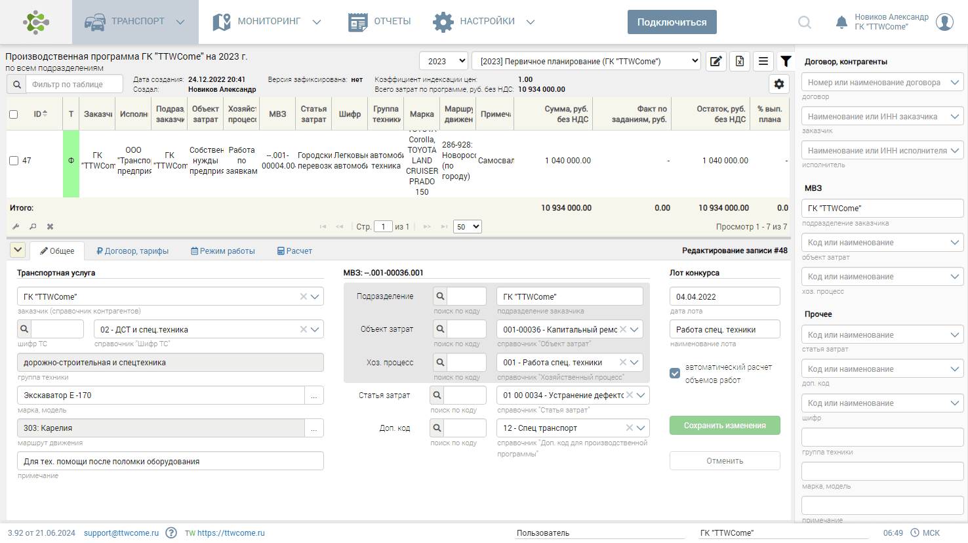Open the year 2023 dropdown
Image resolution: width=968 pixels, height=543 pixels.
click(x=443, y=61)
